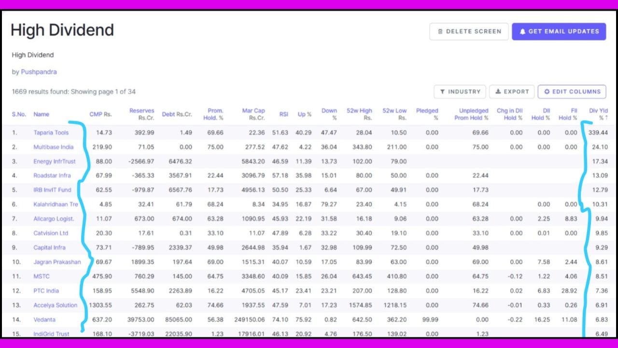Open the Industry filter dropdown
618x348 pixels.
tap(460, 91)
